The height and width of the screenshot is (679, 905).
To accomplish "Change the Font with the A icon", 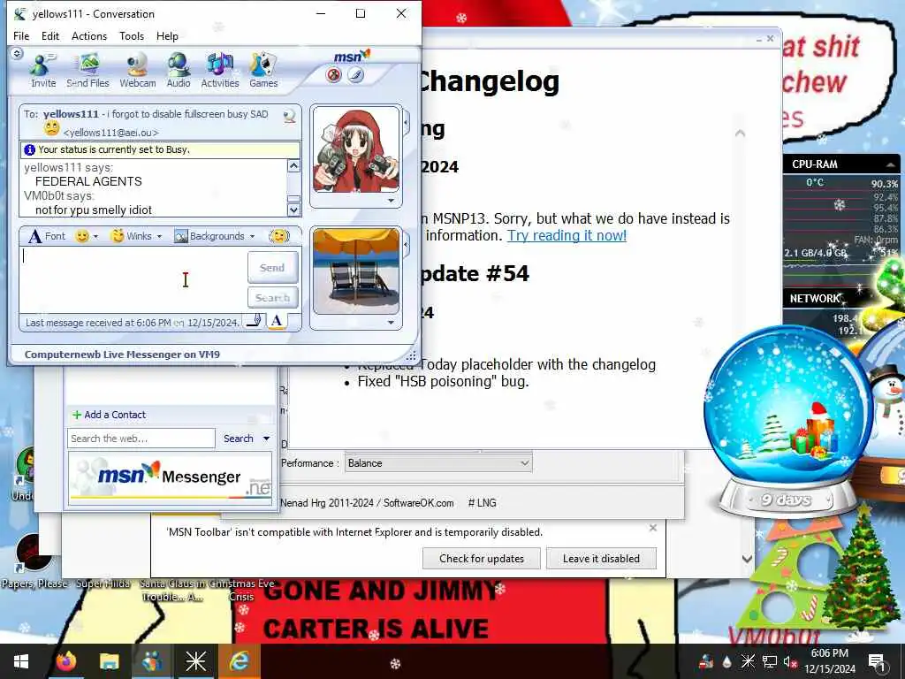I will tap(46, 236).
